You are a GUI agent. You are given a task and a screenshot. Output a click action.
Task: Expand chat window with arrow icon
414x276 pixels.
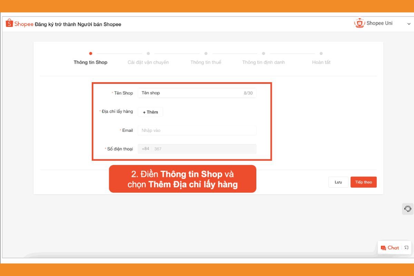[406, 247]
